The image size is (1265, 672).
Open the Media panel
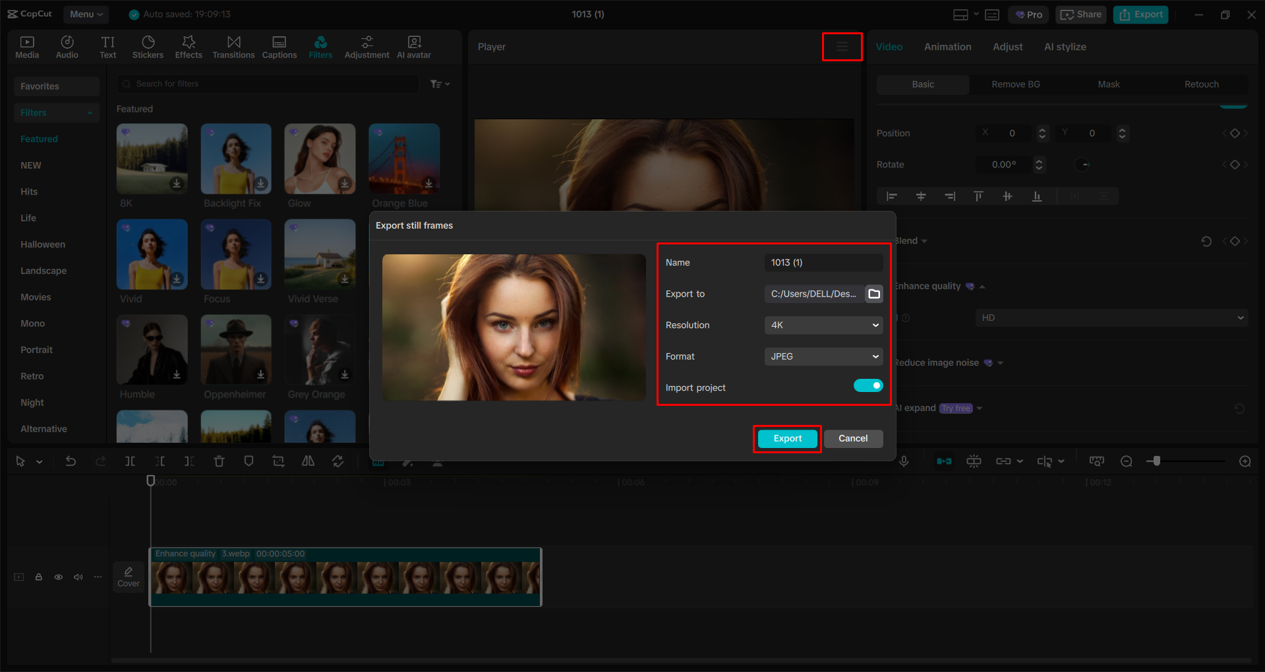pos(26,46)
